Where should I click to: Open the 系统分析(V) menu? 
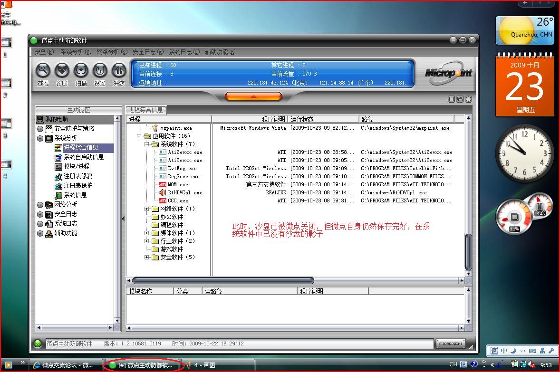(x=76, y=52)
